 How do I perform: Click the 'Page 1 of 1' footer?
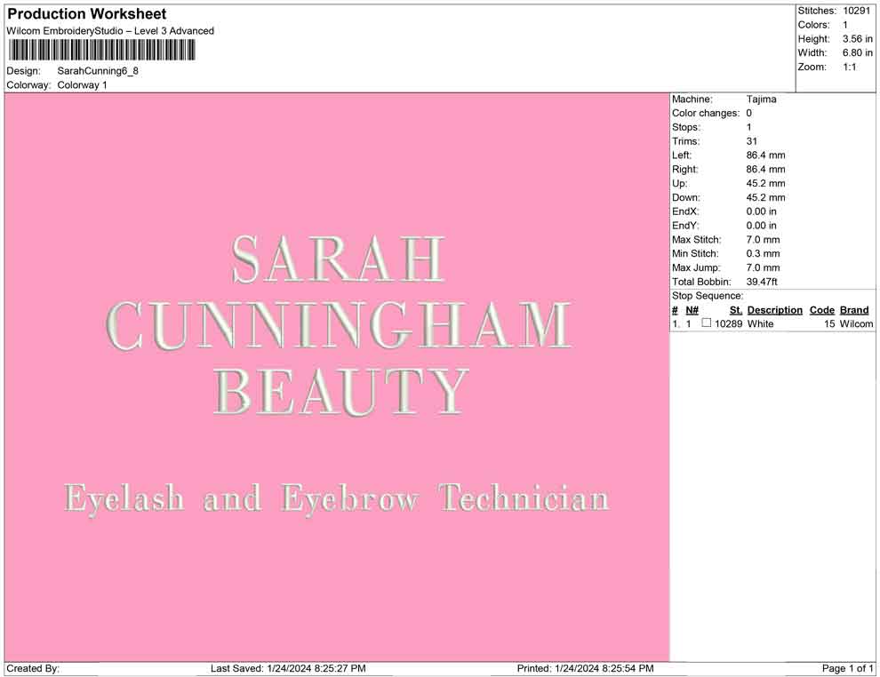point(848,668)
